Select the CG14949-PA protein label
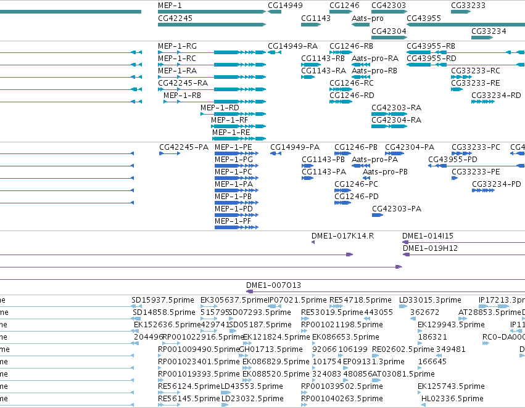Screen dimensions: 525x408 coord(295,147)
